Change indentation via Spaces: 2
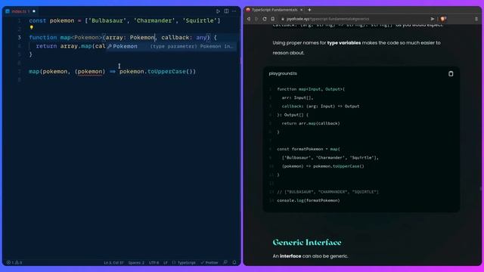This screenshot has width=484, height=272. (x=136, y=263)
